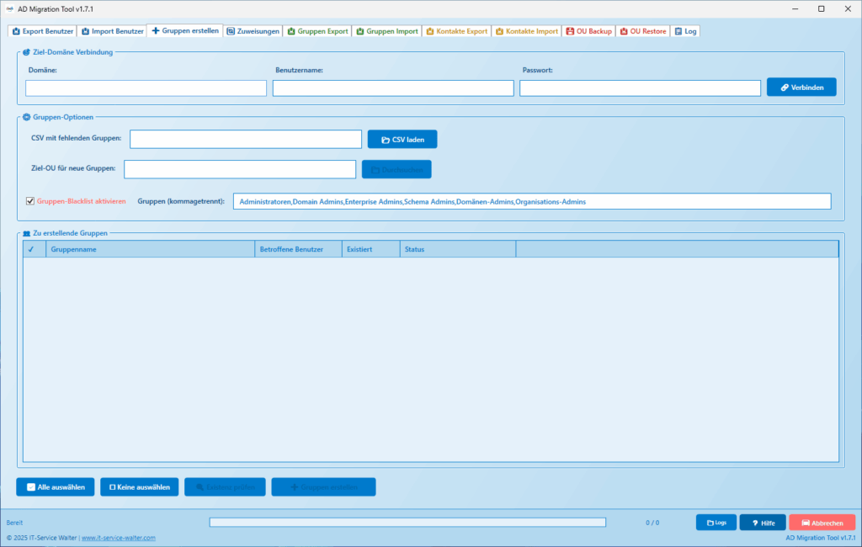Open the OU Restore tab
This screenshot has height=547, width=862.
point(642,31)
